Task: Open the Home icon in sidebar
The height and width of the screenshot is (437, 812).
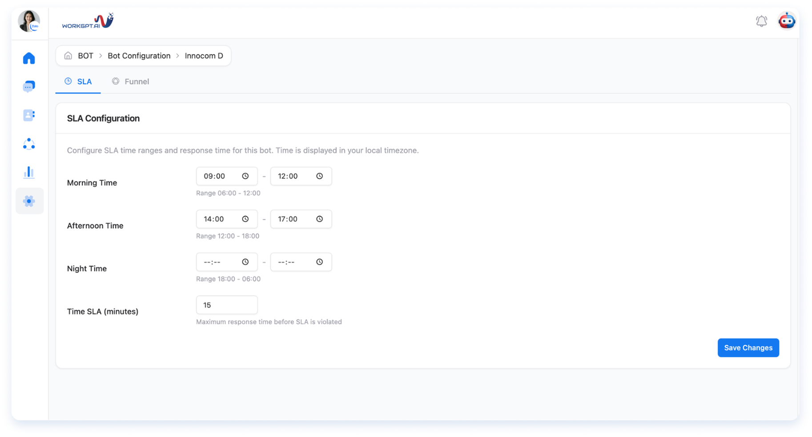Action: (29, 58)
